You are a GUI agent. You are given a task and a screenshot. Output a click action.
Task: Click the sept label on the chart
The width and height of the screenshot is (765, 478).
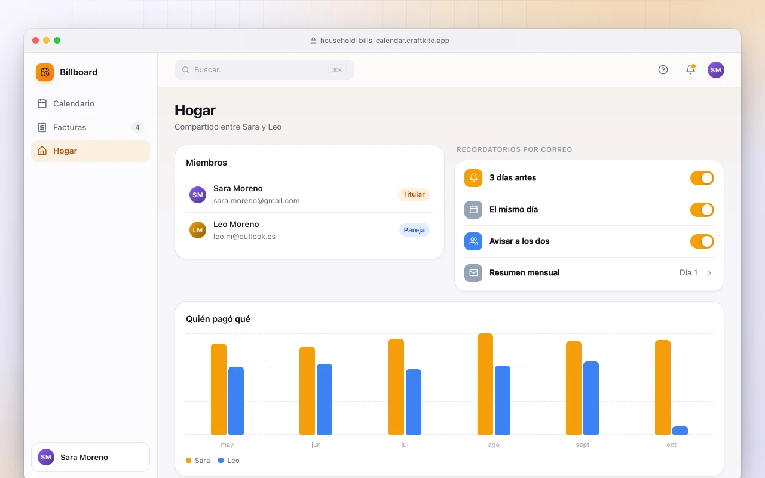pos(583,445)
